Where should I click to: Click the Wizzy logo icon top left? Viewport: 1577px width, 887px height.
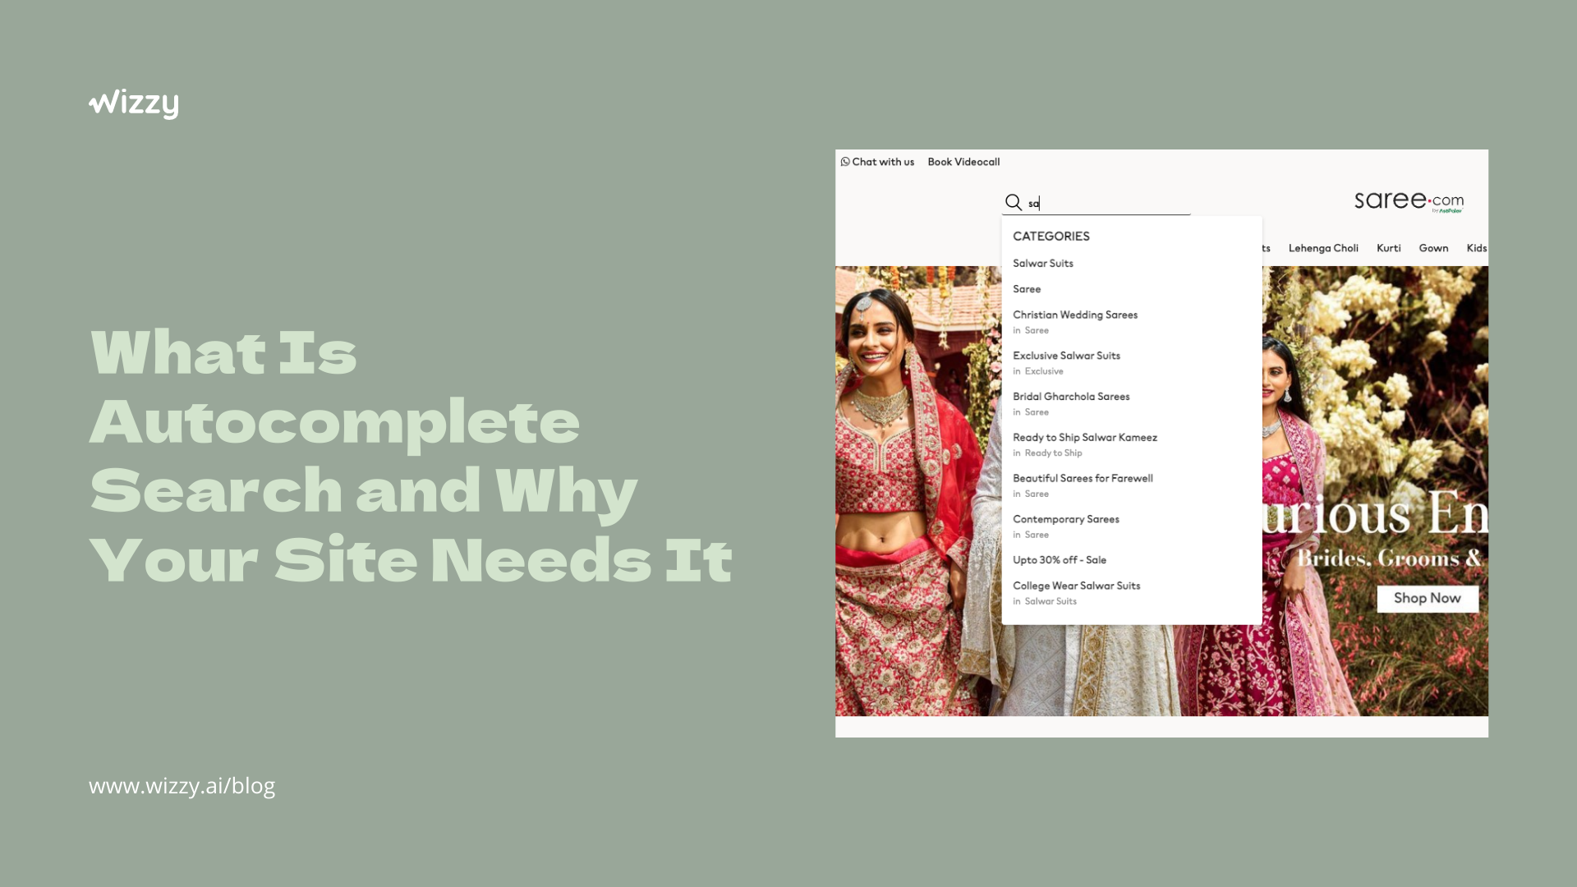[133, 103]
